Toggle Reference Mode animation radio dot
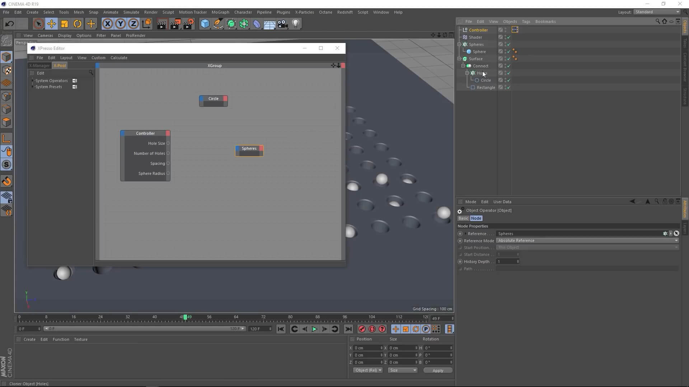This screenshot has width=689, height=387. (460, 241)
